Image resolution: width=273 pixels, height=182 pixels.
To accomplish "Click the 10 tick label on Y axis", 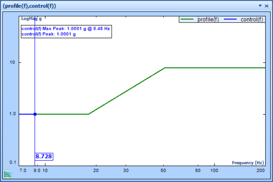I will (x=12, y=62).
